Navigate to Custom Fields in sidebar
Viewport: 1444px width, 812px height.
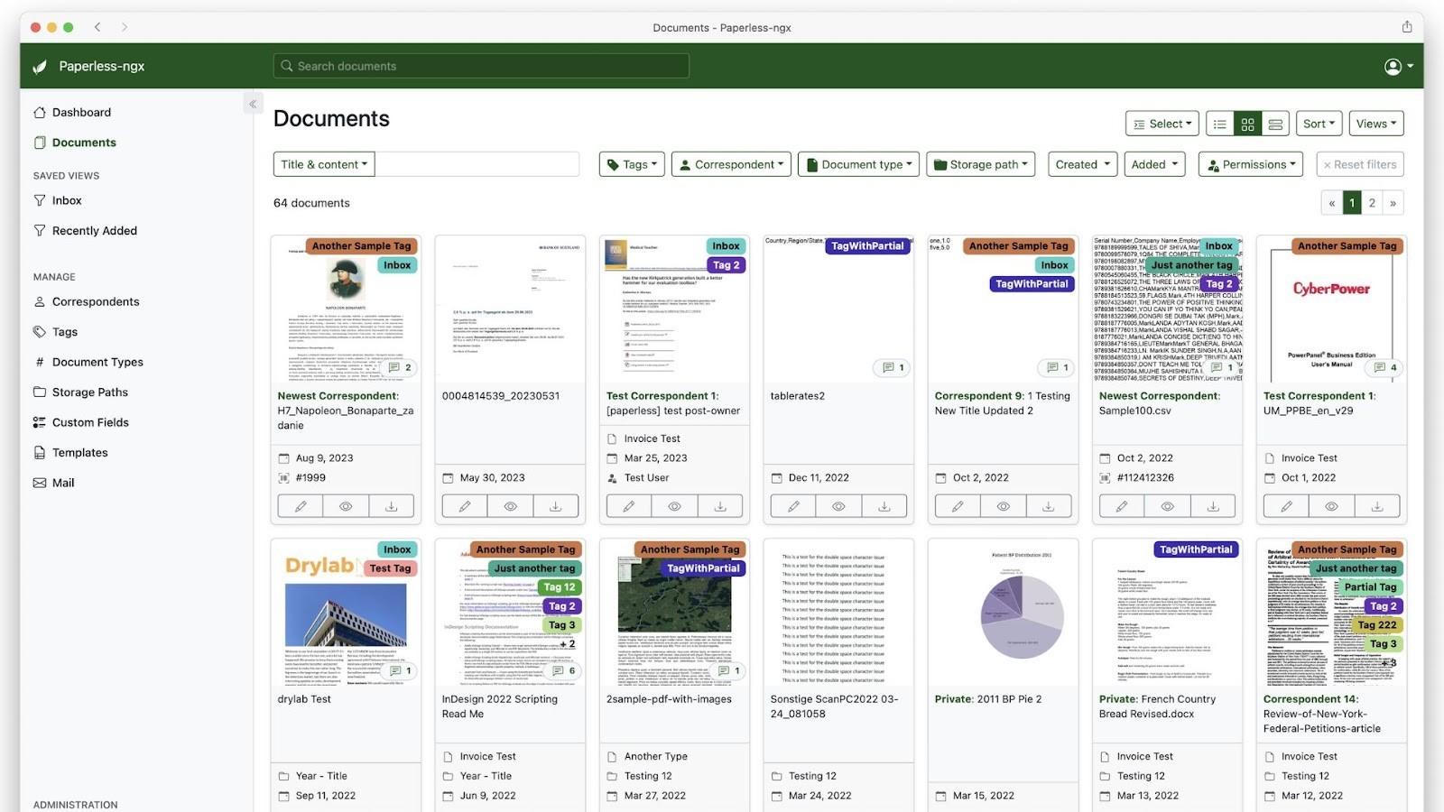90,422
